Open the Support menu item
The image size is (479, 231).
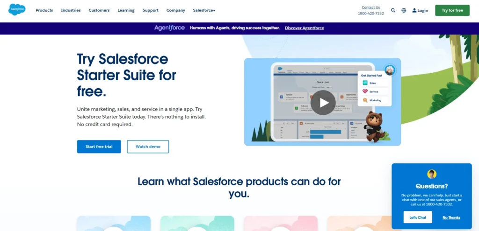[x=150, y=10]
